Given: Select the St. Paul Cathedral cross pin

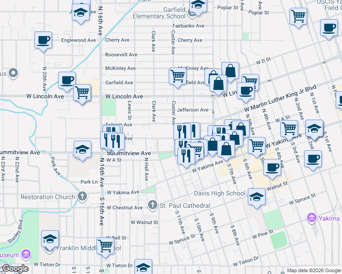Looking at the screenshot, I should click(x=152, y=205).
